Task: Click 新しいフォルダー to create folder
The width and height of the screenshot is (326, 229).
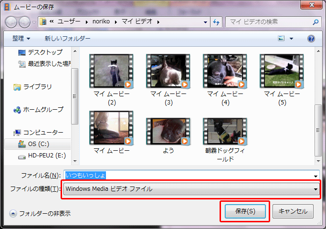Action: tap(67, 38)
